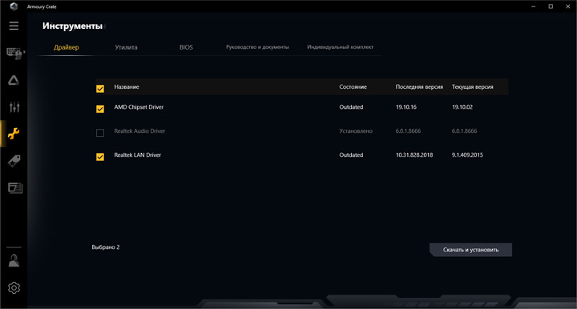Click Outdated status of AMD Chipset Driver
This screenshot has height=309, width=577.
[x=351, y=107]
